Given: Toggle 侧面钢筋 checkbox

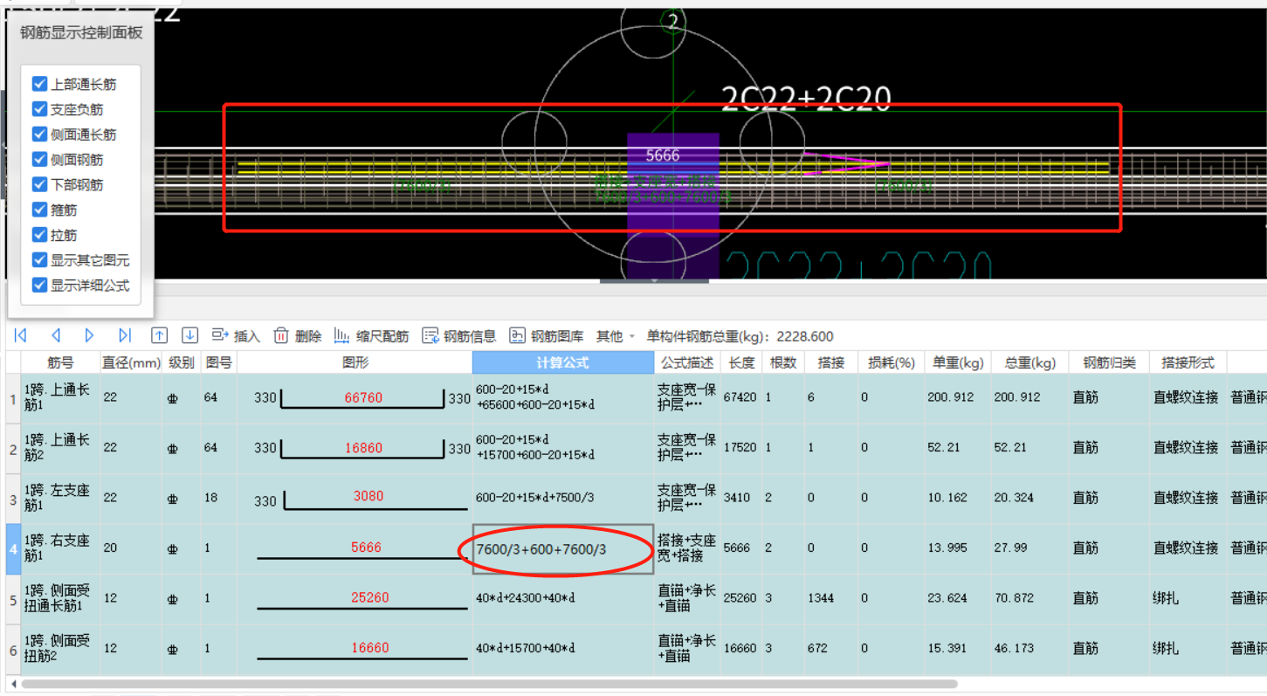Looking at the screenshot, I should coord(39,159).
